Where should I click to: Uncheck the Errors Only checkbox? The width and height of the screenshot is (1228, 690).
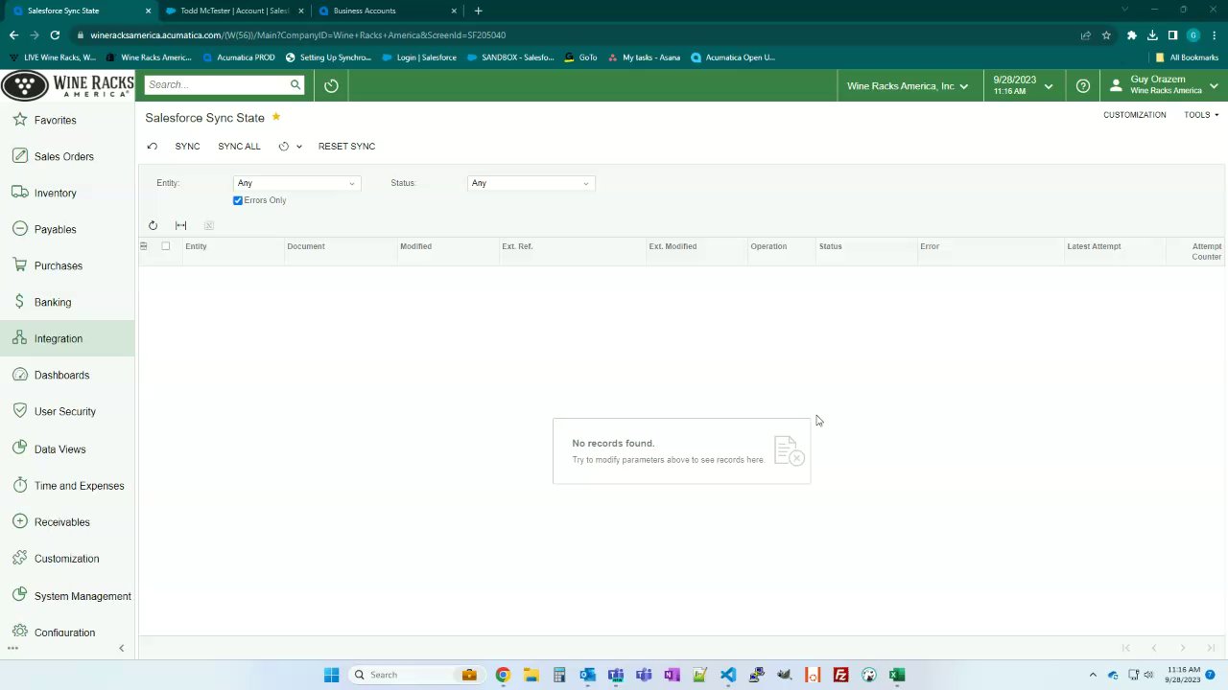[238, 200]
